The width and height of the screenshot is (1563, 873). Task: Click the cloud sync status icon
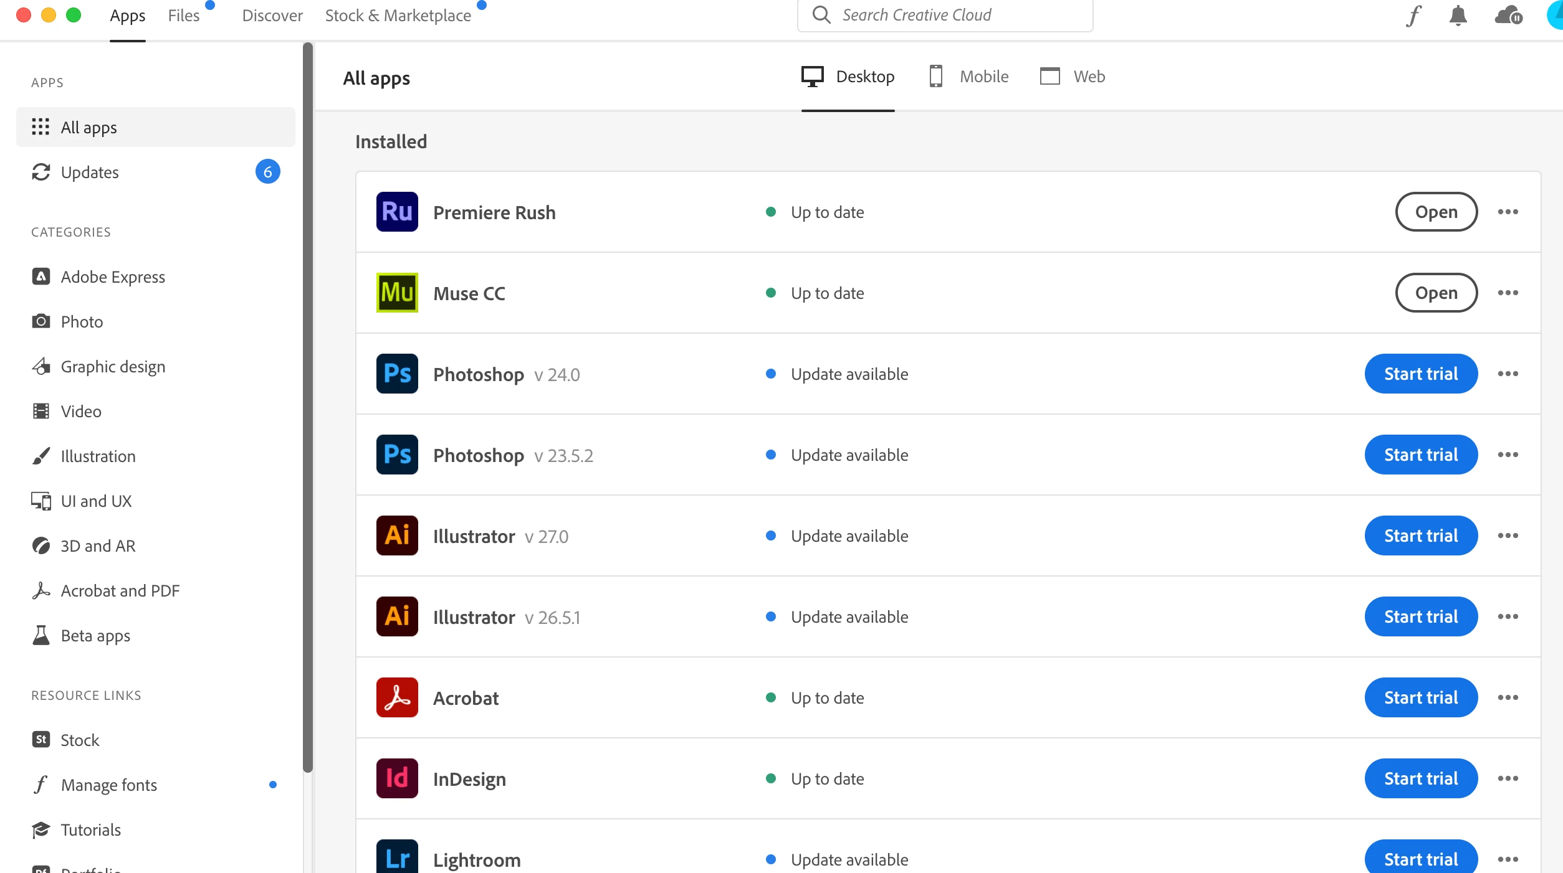pyautogui.click(x=1508, y=16)
